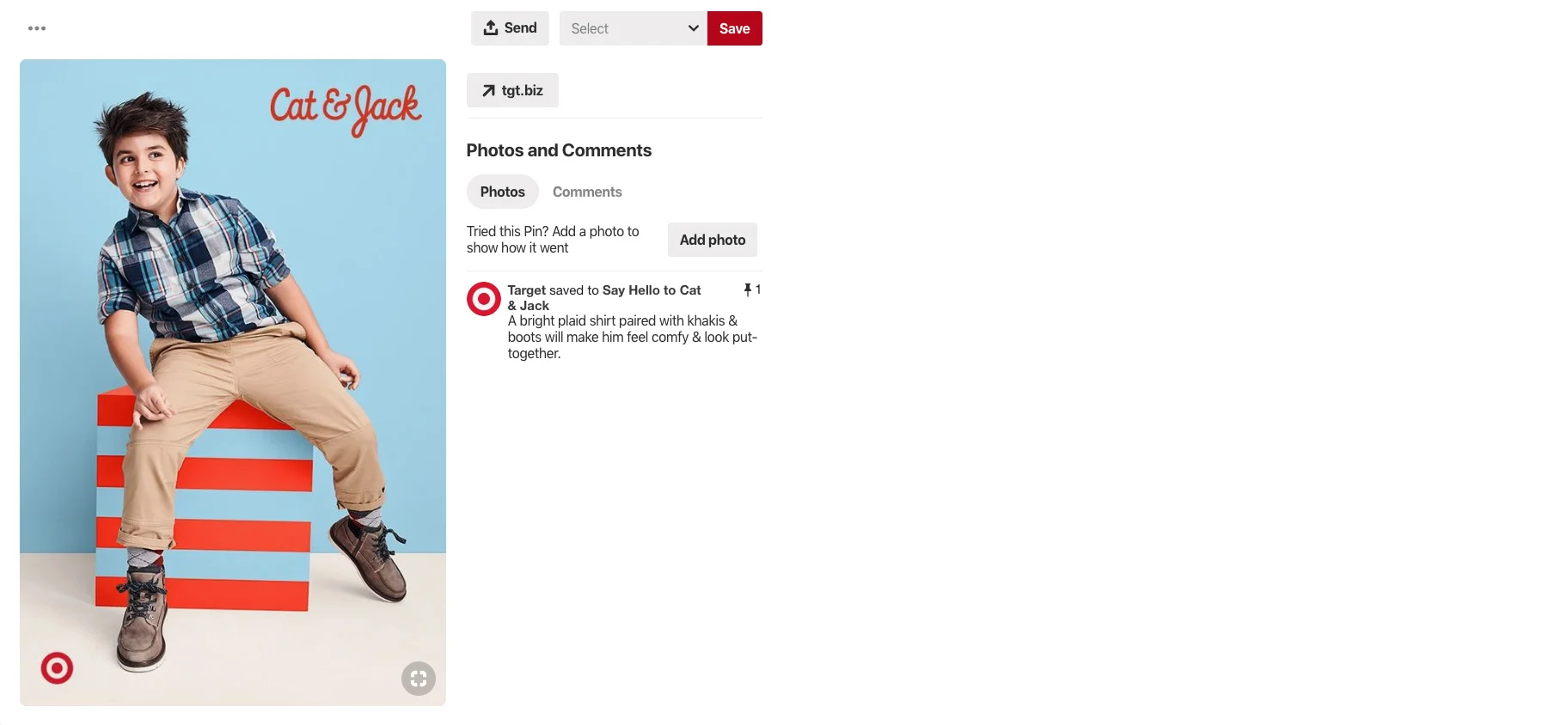Open the three-dot more options menu
This screenshot has width=1555, height=725.
[37, 28]
